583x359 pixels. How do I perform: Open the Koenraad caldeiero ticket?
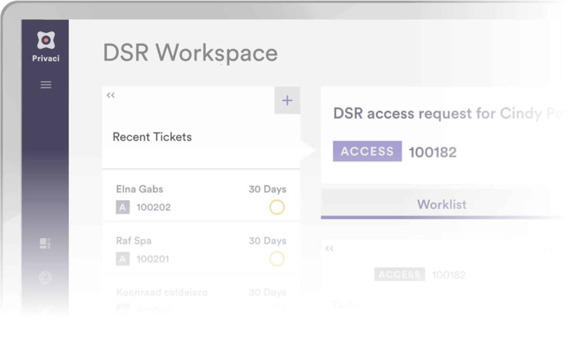point(162,292)
